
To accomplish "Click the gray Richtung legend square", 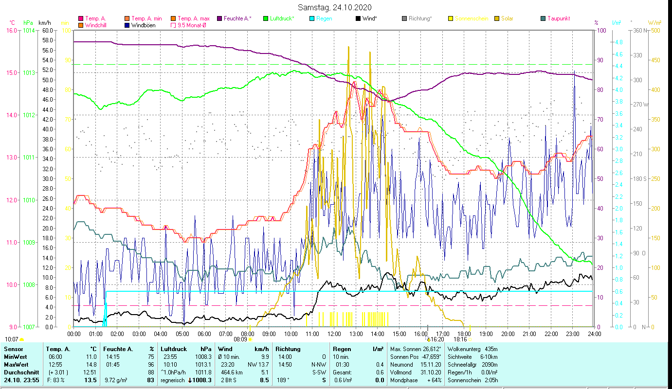I will pos(404,18).
